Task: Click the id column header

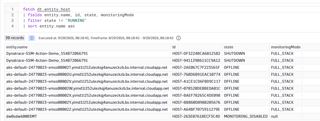Action: point(174,47)
